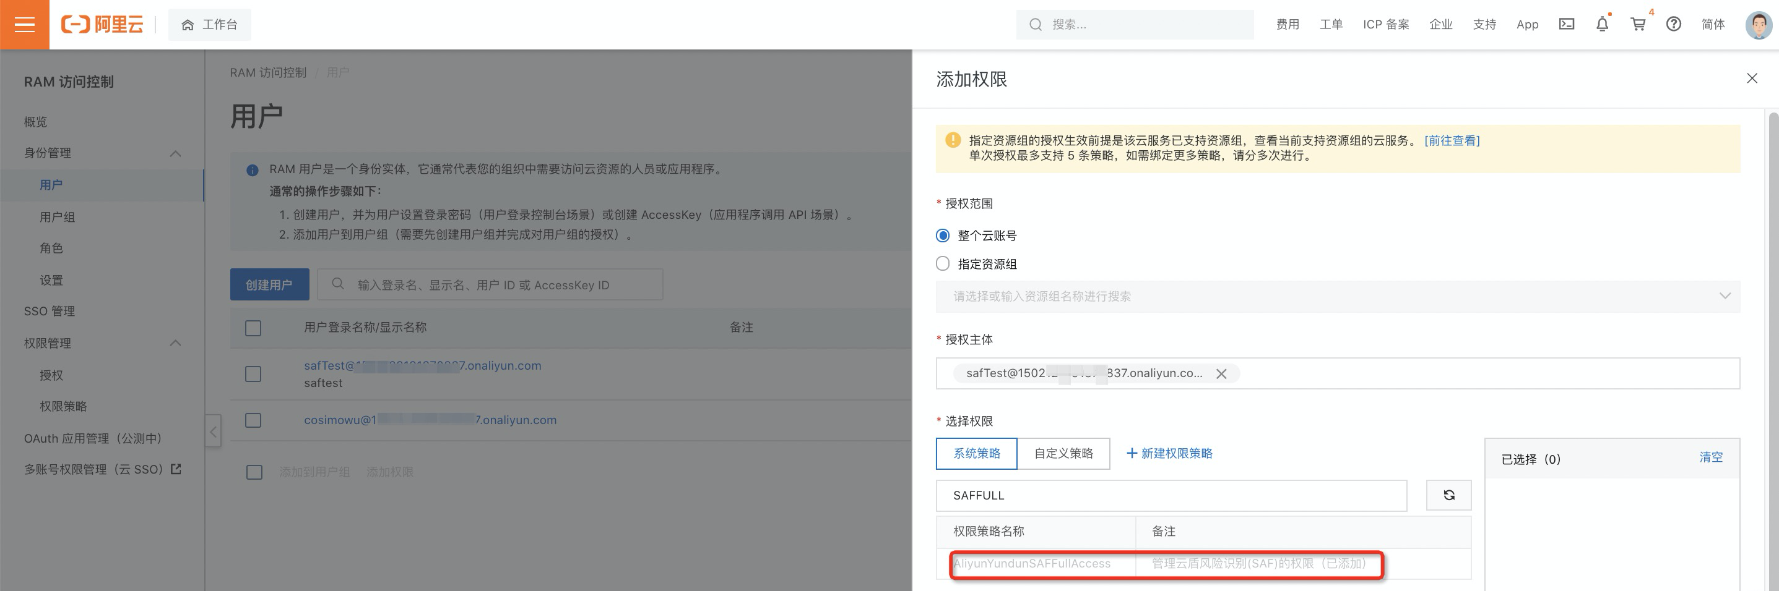This screenshot has height=591, width=1779.
Task: Open the hamburger navigation menu
Action: 24,25
